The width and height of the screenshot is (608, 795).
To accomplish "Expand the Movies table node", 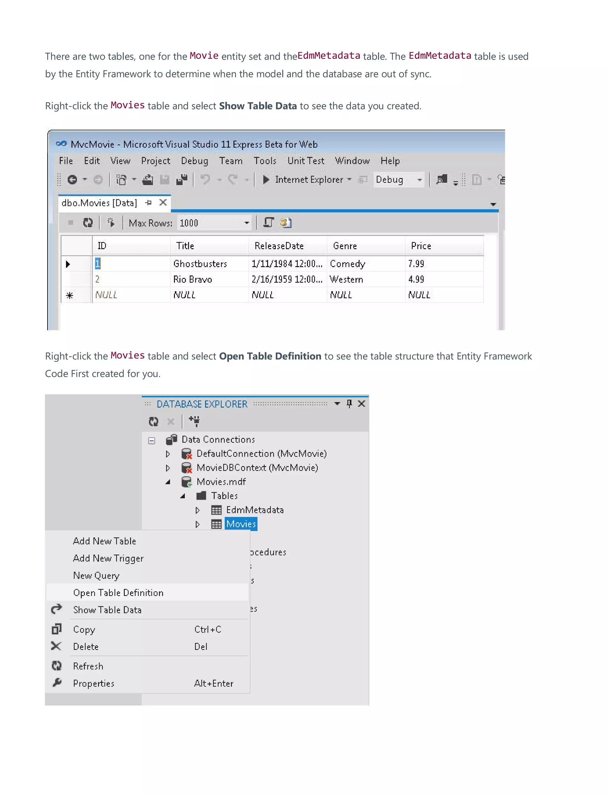I will pyautogui.click(x=198, y=524).
